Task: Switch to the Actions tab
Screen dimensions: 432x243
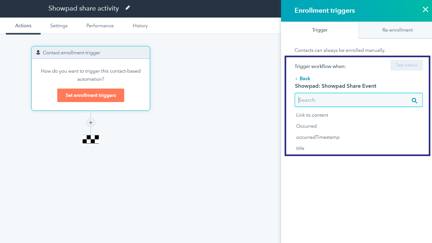Action: (x=23, y=26)
